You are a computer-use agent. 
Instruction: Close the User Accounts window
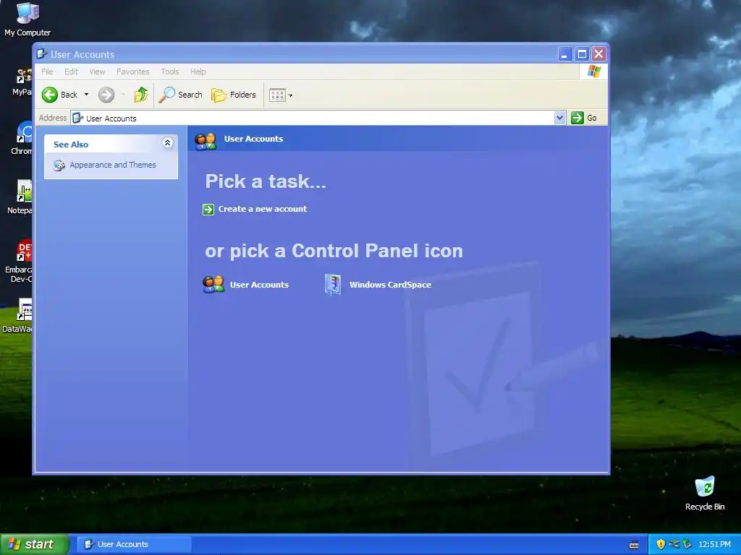tap(598, 54)
